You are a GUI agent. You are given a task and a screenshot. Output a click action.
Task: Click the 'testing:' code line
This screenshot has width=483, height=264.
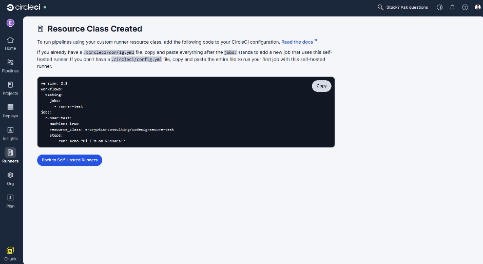[x=54, y=95]
